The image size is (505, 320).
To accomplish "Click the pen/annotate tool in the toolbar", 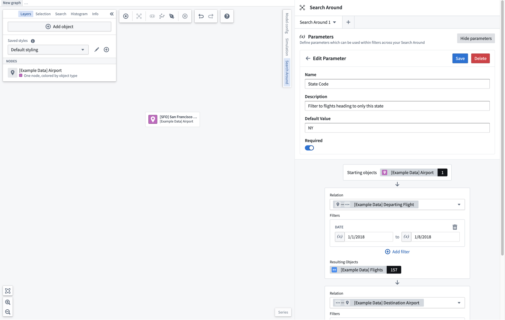I will pyautogui.click(x=172, y=16).
